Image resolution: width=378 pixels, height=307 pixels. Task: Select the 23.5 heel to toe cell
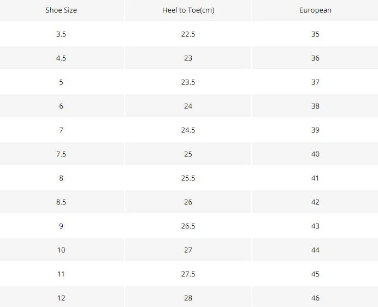click(188, 82)
